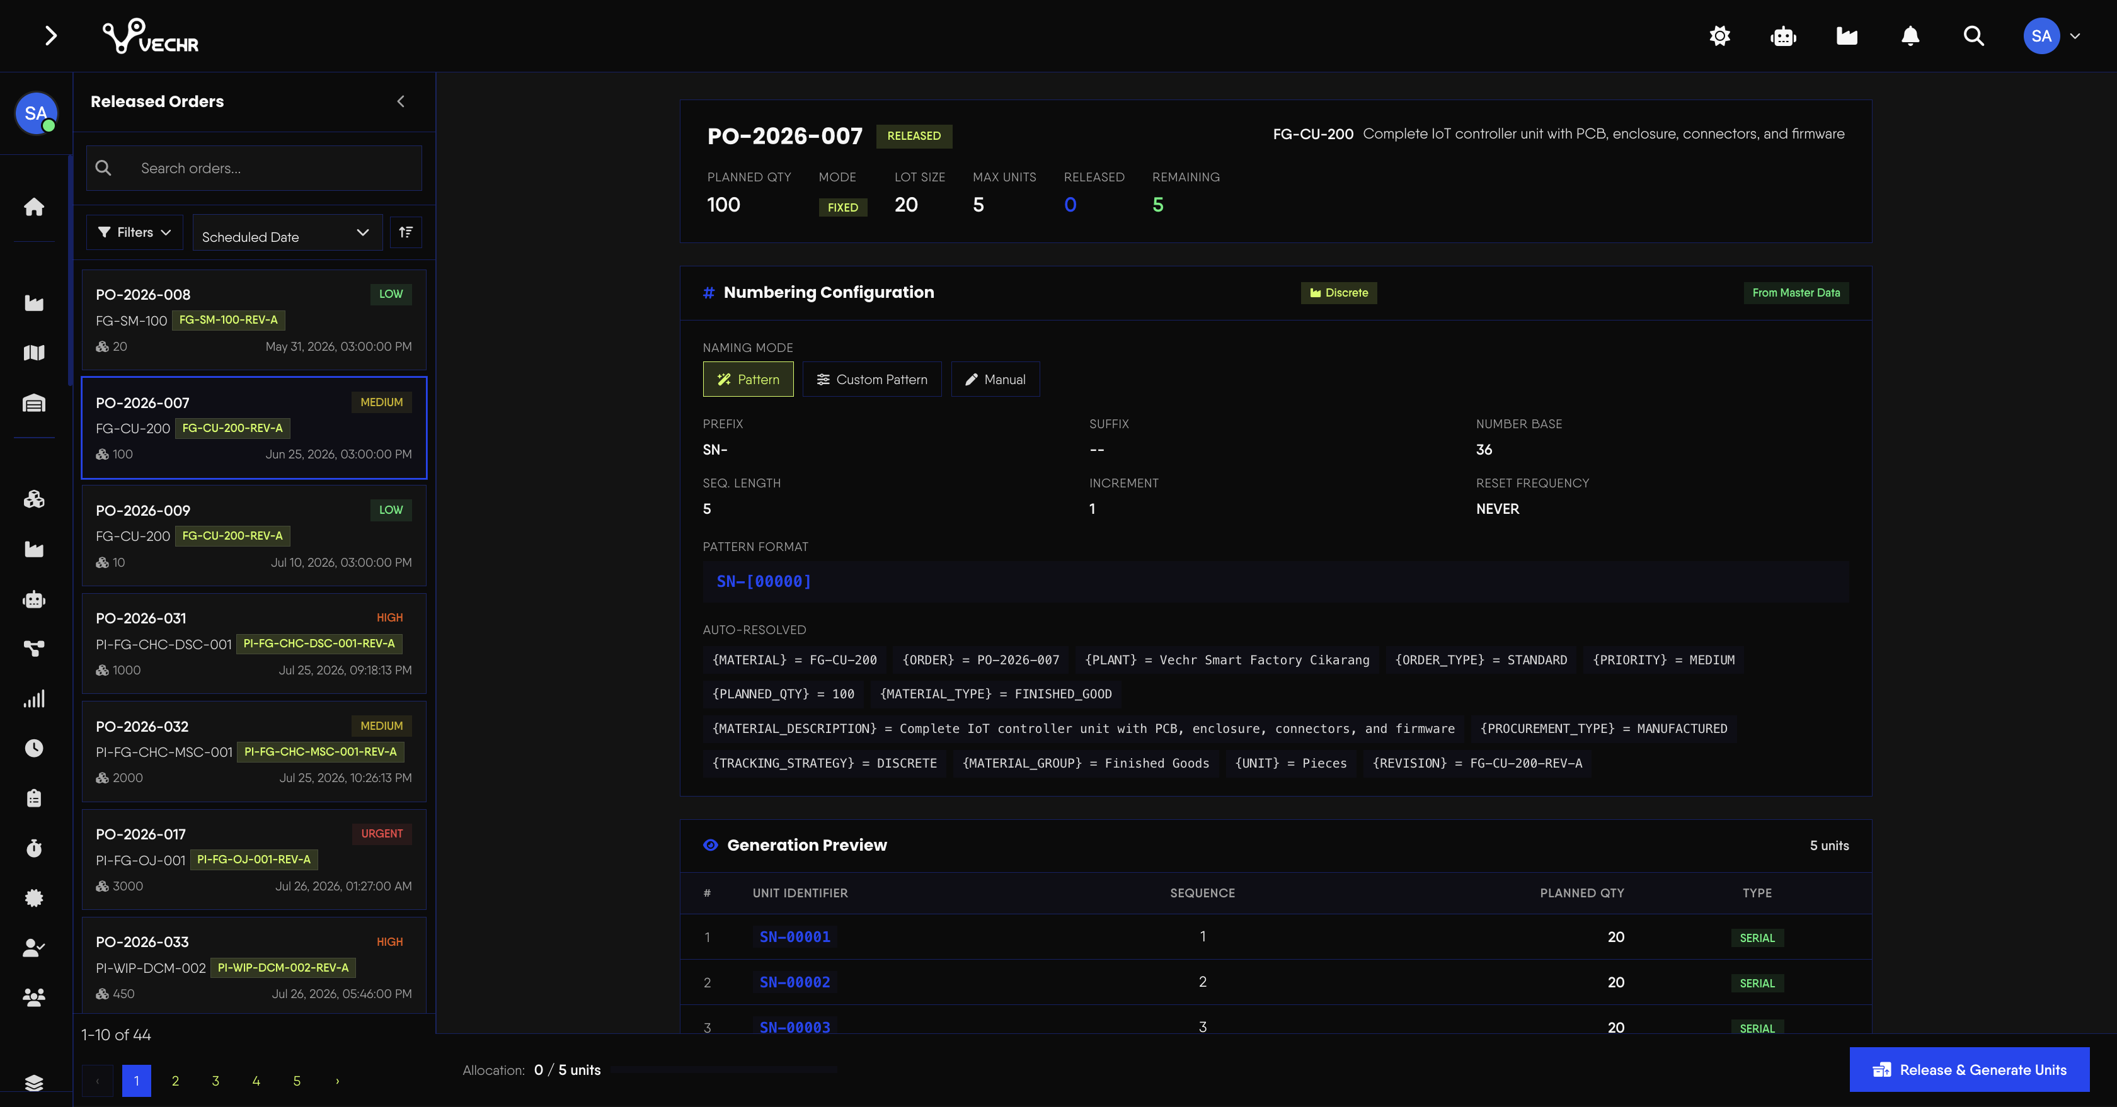Open the robot icon in sidebar

33,599
